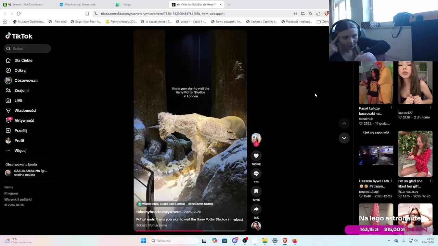Click the translate page icon in address bar
438x246 pixels.
[310, 14]
